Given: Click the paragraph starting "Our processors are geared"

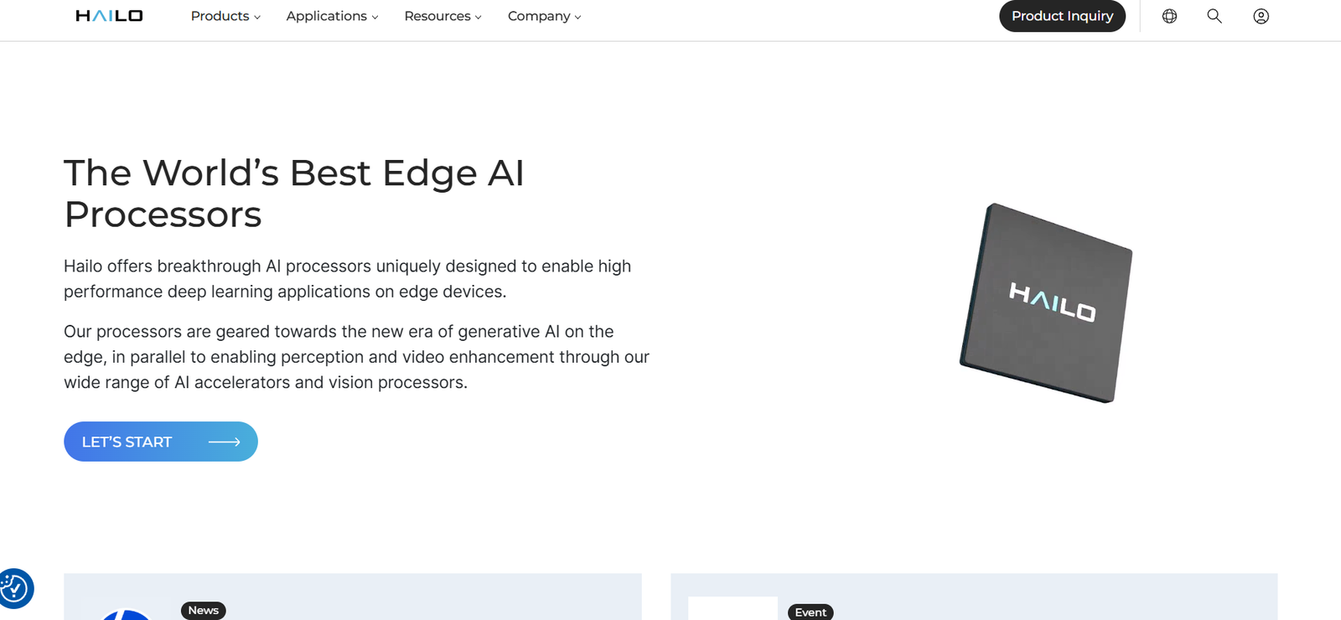Looking at the screenshot, I should click(x=356, y=357).
